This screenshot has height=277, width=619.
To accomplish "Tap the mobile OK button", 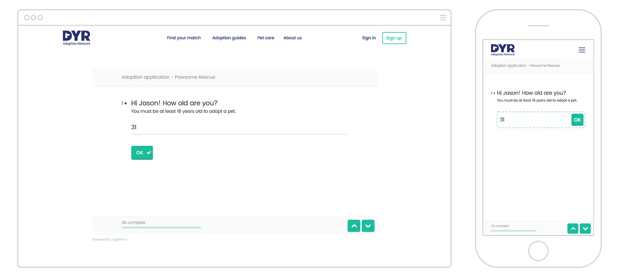I will coord(577,120).
